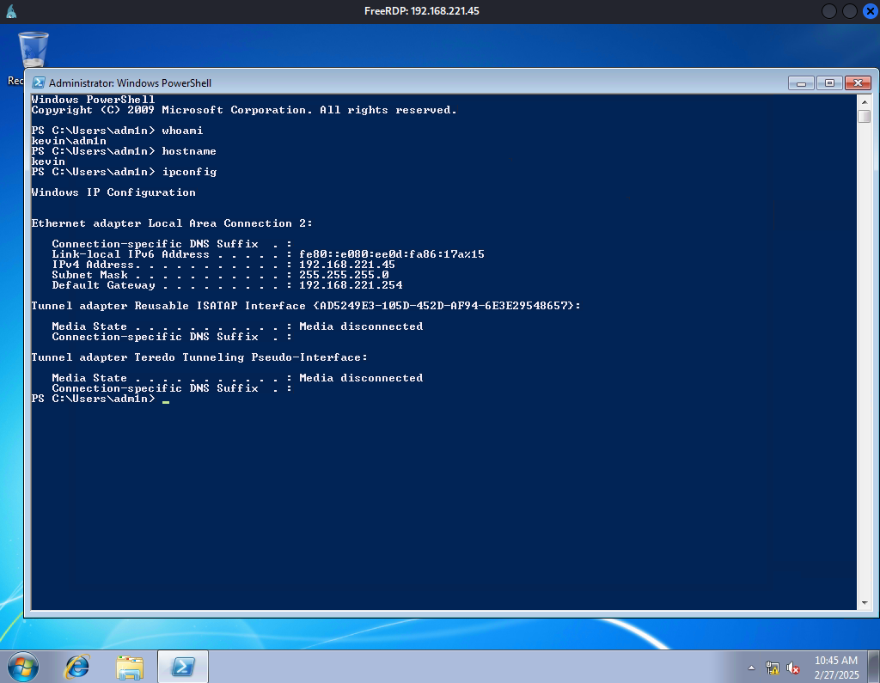880x683 pixels.
Task: Click the Teredo Tunneling Pseudo-Interface line
Action: [x=199, y=357]
